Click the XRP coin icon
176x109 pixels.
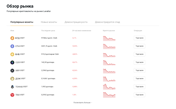coord(12,70)
